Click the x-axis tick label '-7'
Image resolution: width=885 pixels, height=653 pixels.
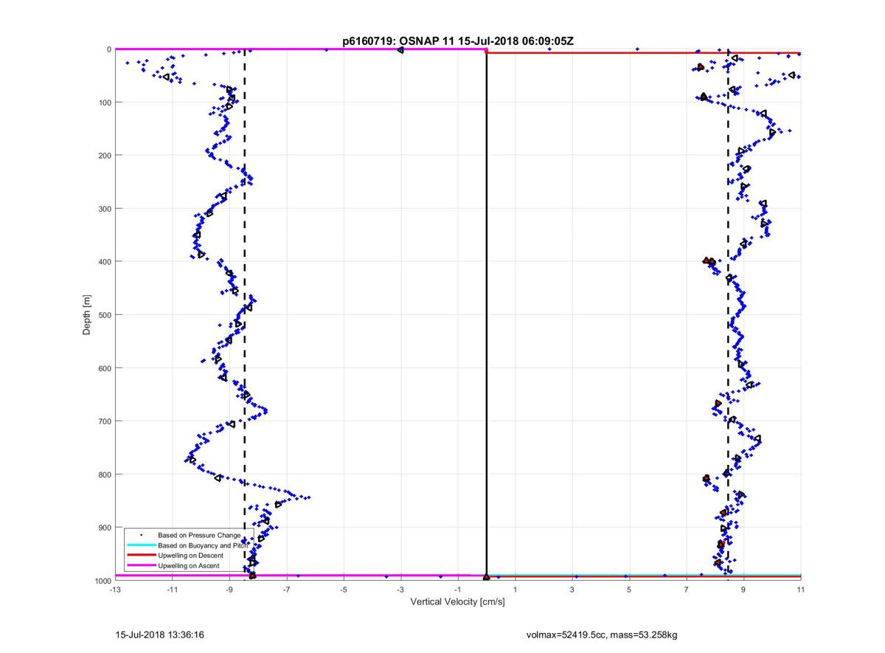click(x=286, y=590)
